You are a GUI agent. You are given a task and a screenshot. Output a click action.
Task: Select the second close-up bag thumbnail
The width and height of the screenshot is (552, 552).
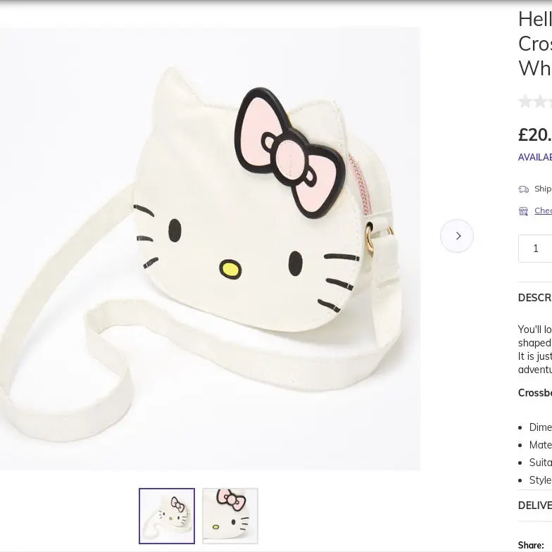tap(230, 516)
